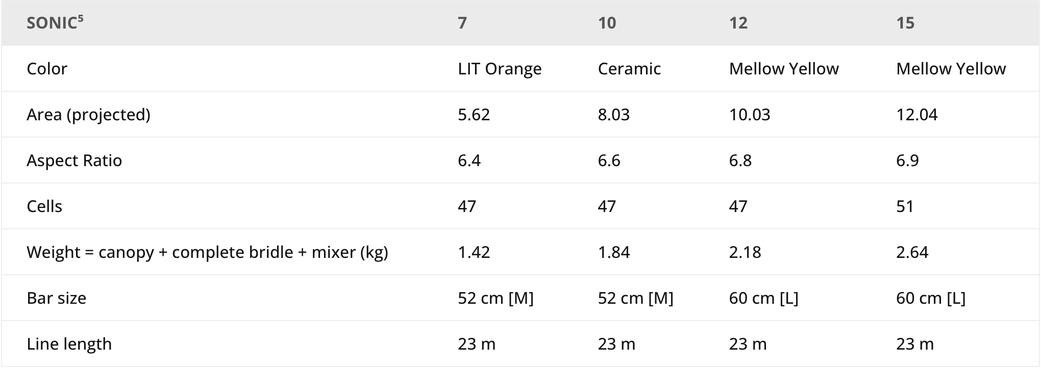Click the SONIC⁵ table header
Viewport: 1041px width, 369px height.
[55, 23]
